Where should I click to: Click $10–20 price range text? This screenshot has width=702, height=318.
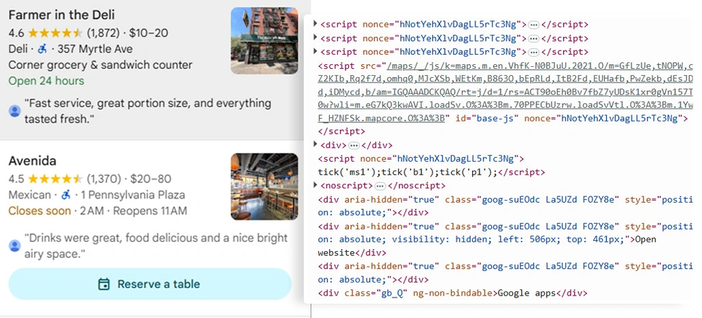click(148, 33)
